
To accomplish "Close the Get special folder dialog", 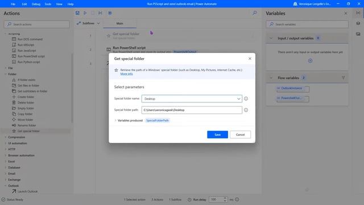I will (x=250, y=59).
